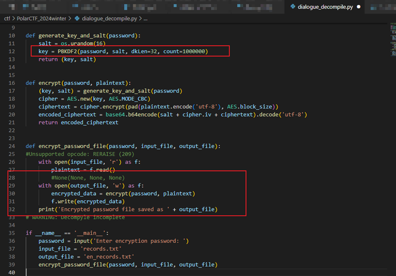This screenshot has width=396, height=276.
Task: Click the Python icon on dialogue_decompile.py tab
Action: [293, 7]
